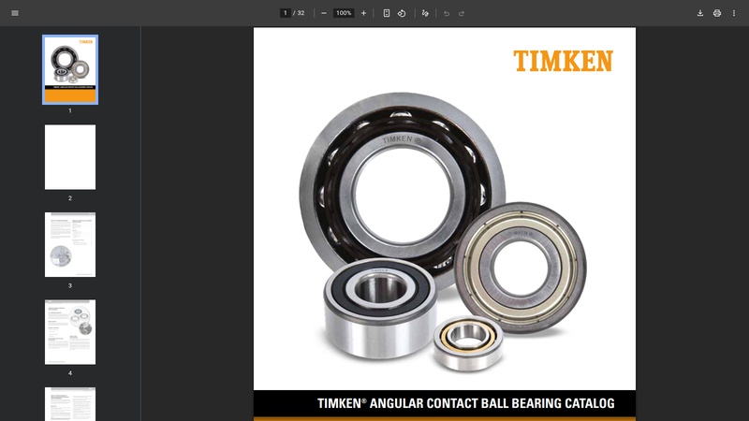The width and height of the screenshot is (749, 421).
Task: Jump to page 4 thumbnail
Action: click(x=70, y=332)
